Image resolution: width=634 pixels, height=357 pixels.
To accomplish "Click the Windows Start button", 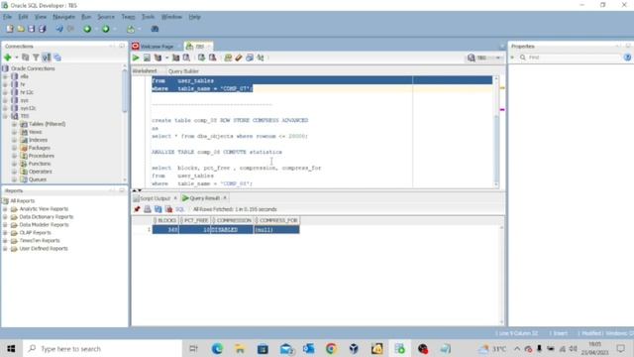I will [x=11, y=348].
